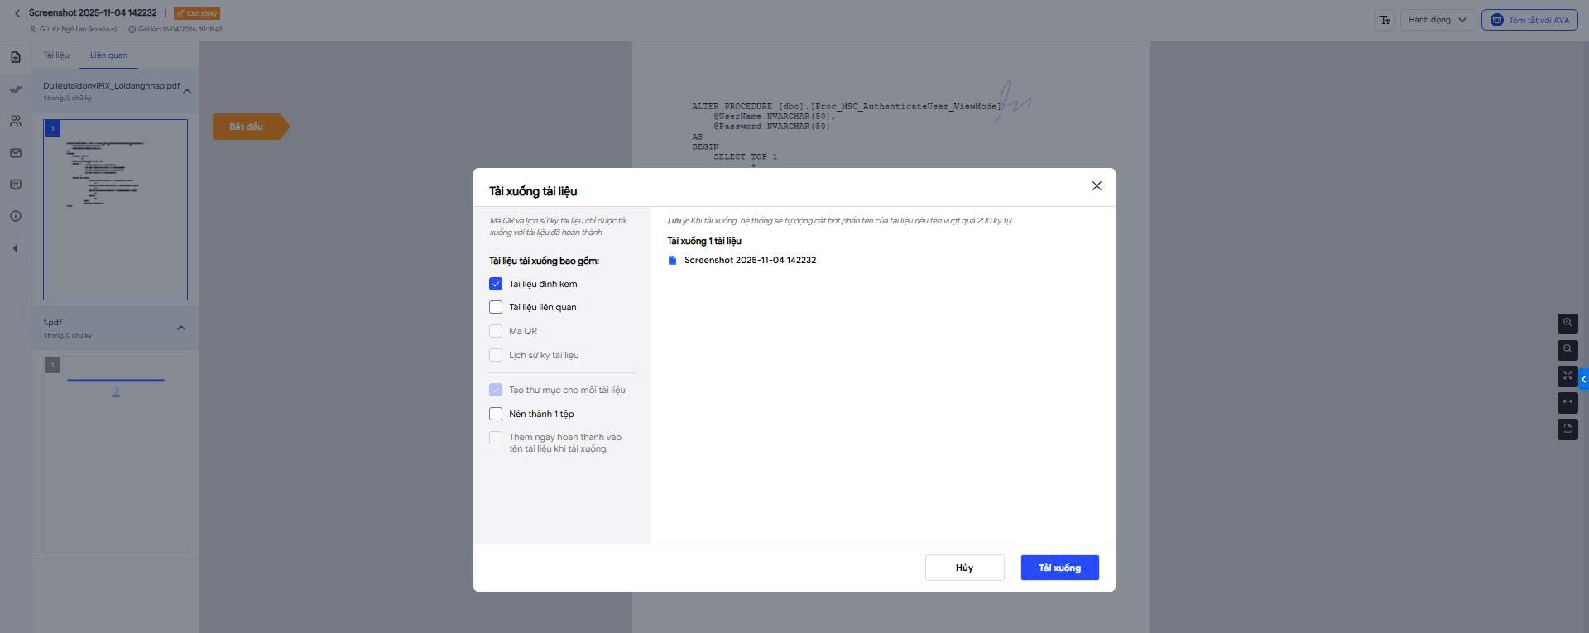The height and width of the screenshot is (633, 1589).
Task: Click the orange Bắt đầu button
Action: pos(251,127)
